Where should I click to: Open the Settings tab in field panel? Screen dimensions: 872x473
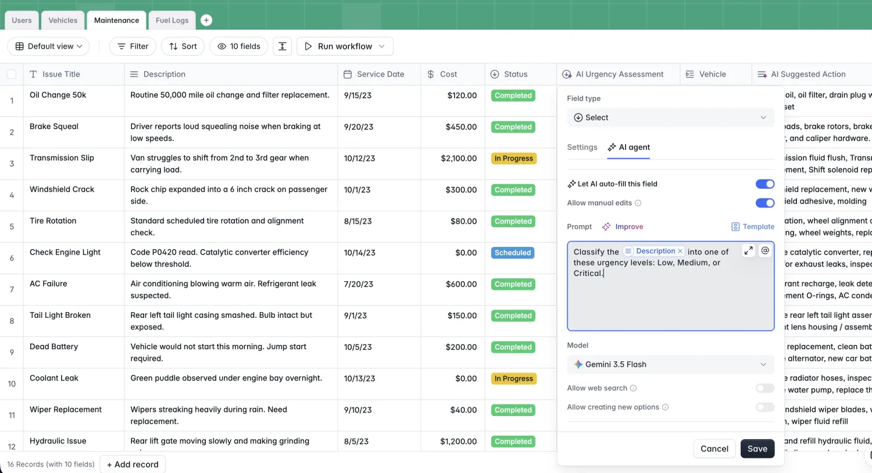(582, 148)
